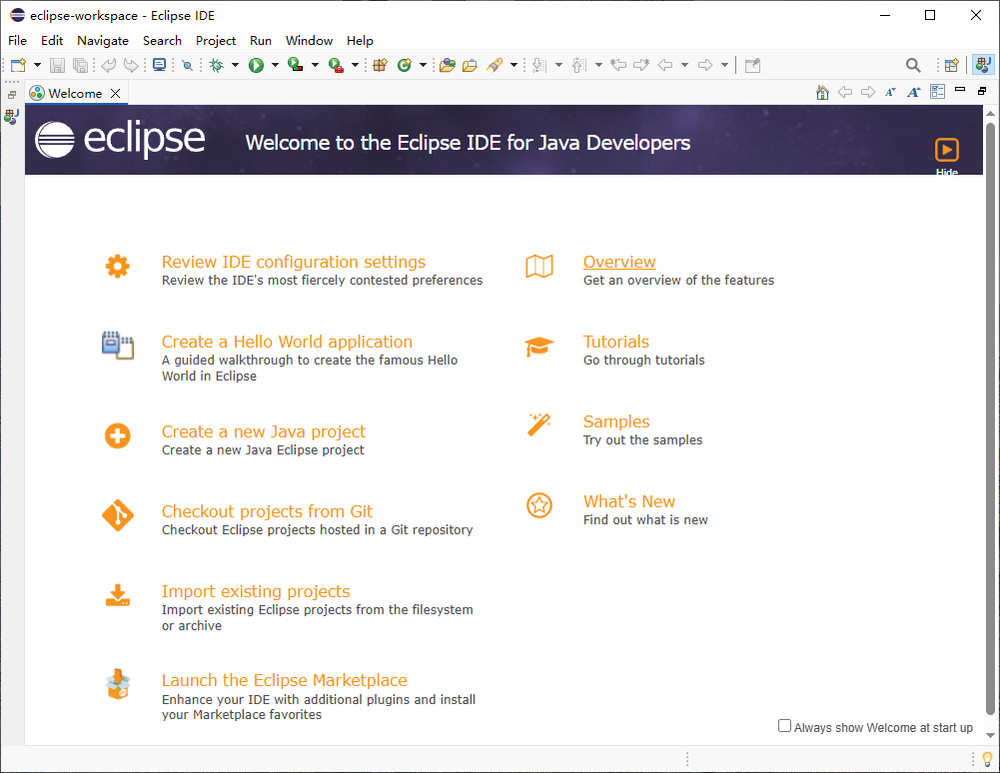Click Launch the Eclipse Marketplace link
This screenshot has height=773, width=1000.
pyautogui.click(x=284, y=680)
